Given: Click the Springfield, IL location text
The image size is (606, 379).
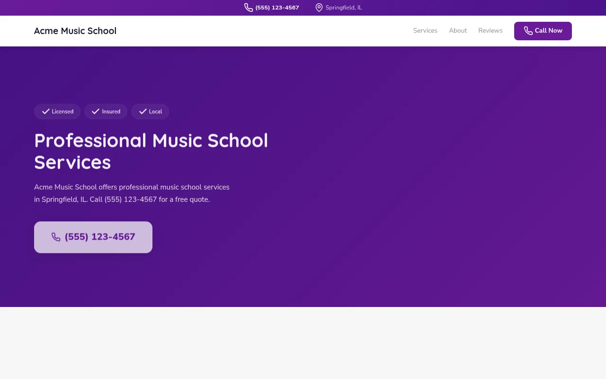Looking at the screenshot, I should click(x=343, y=7).
